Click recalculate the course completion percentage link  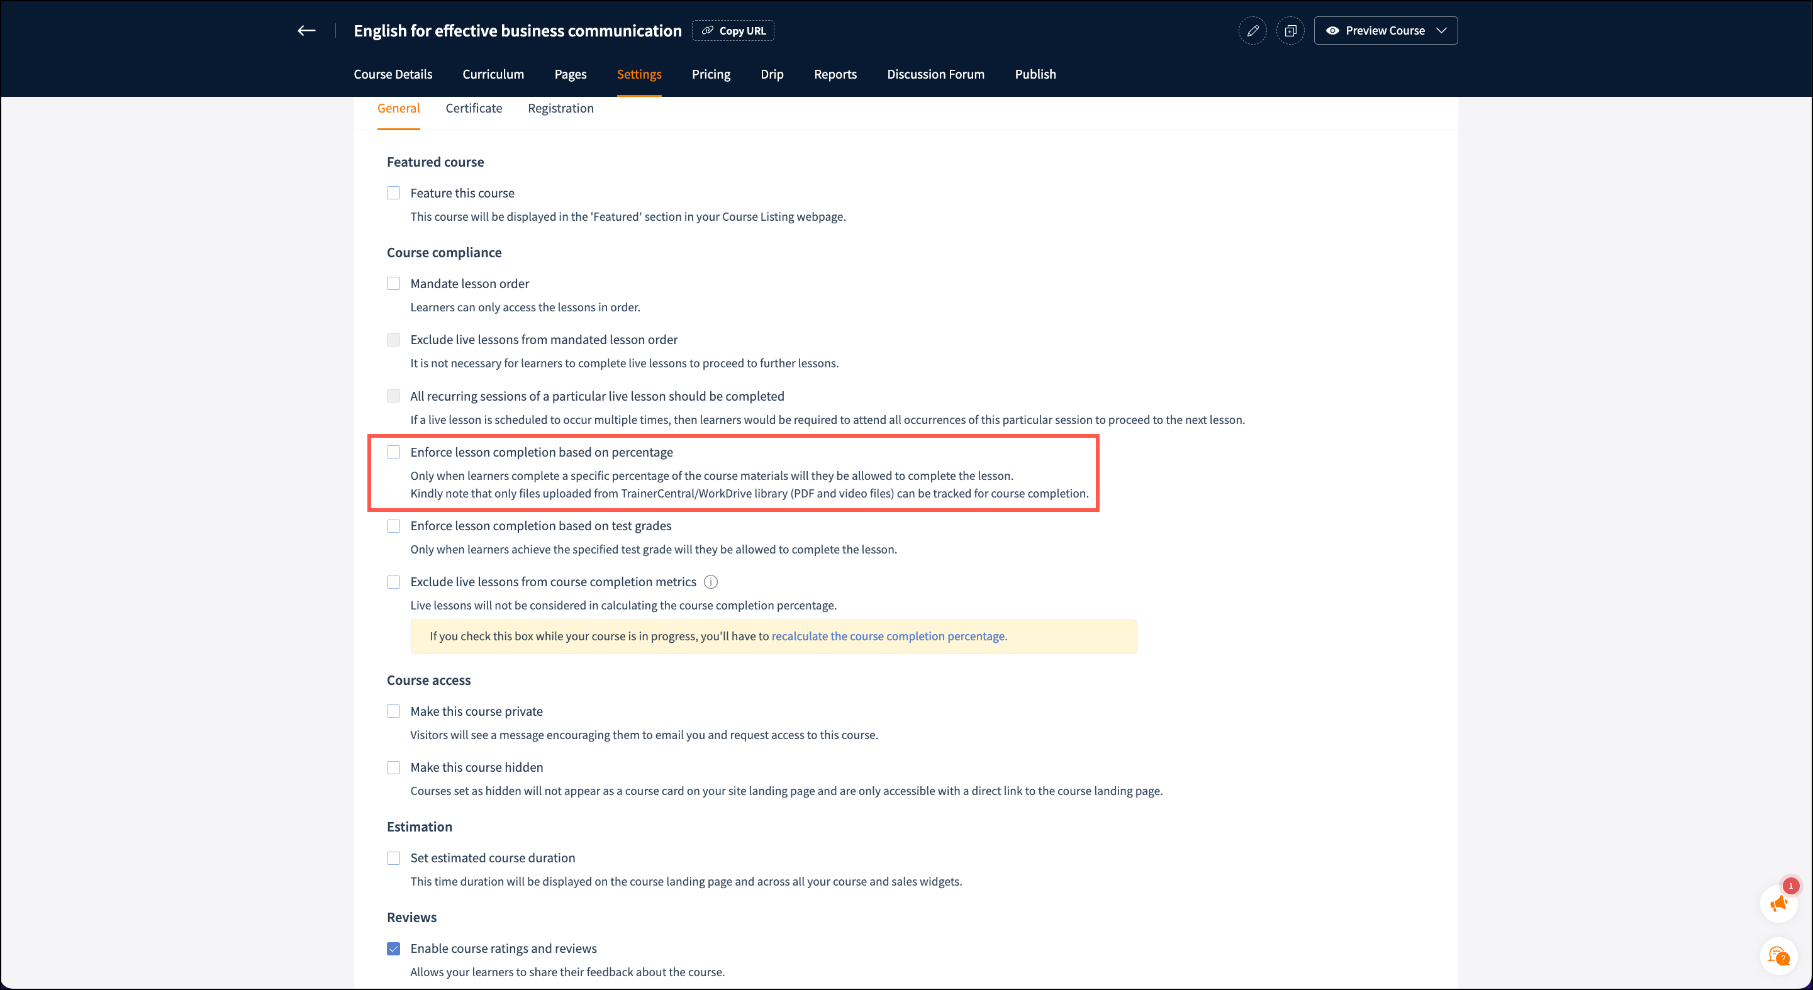click(889, 636)
